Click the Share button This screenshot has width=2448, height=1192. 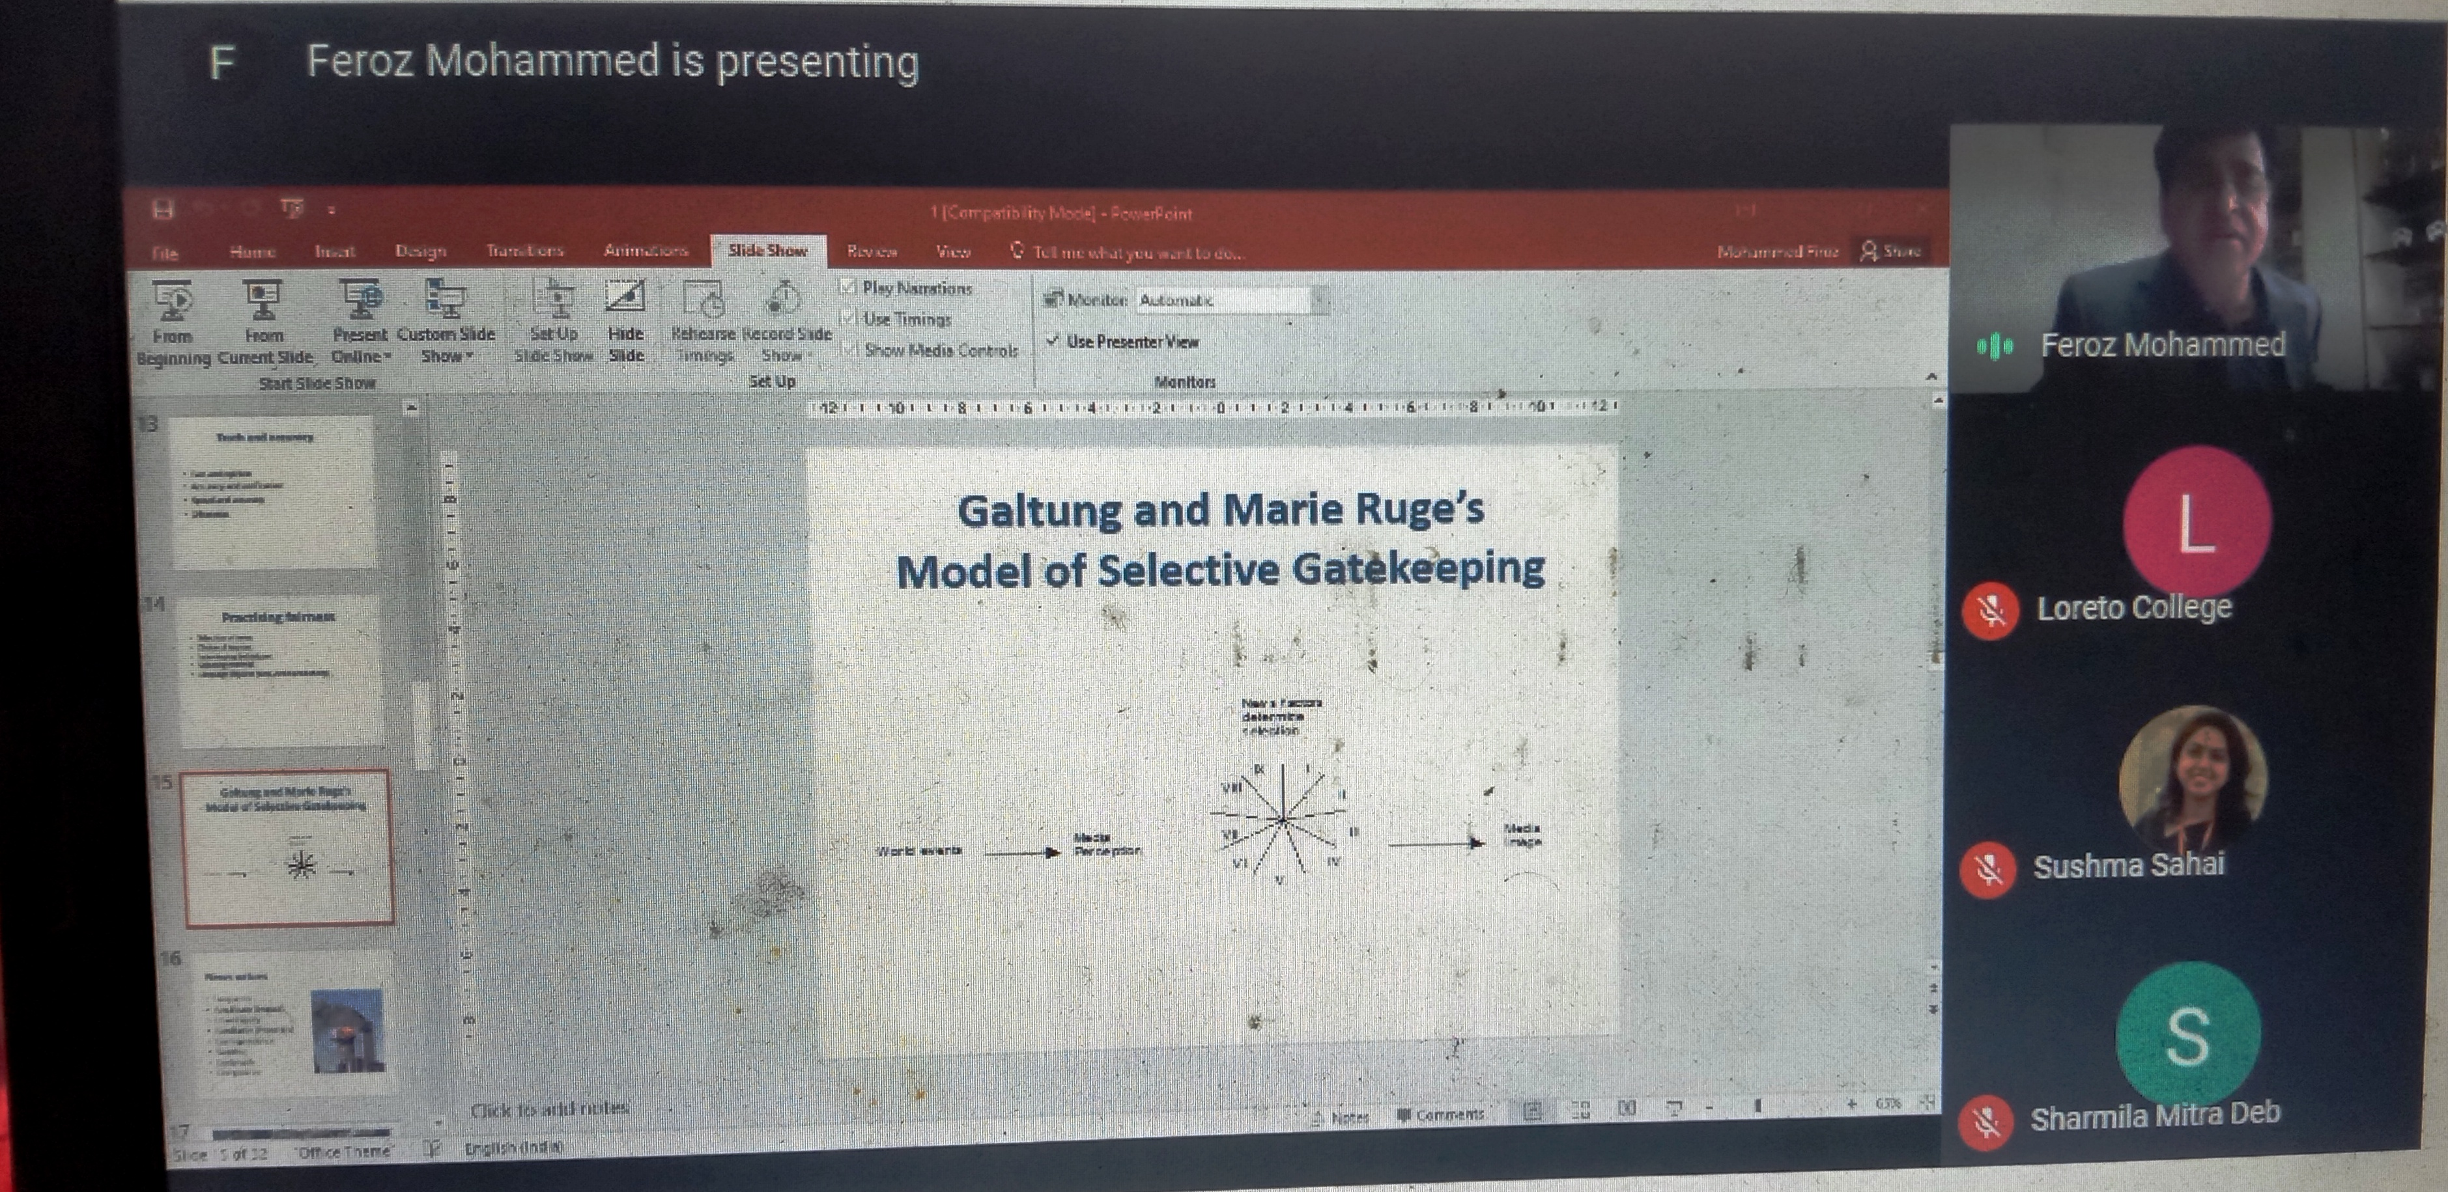(x=1891, y=251)
